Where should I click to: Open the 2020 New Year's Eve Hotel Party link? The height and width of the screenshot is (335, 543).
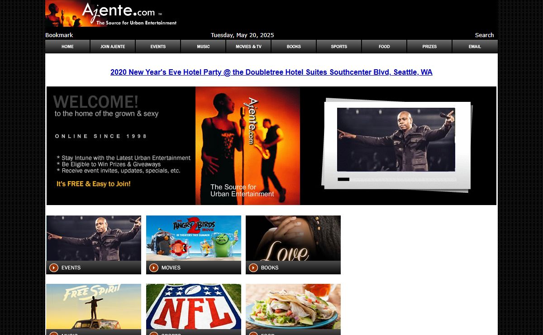271,72
